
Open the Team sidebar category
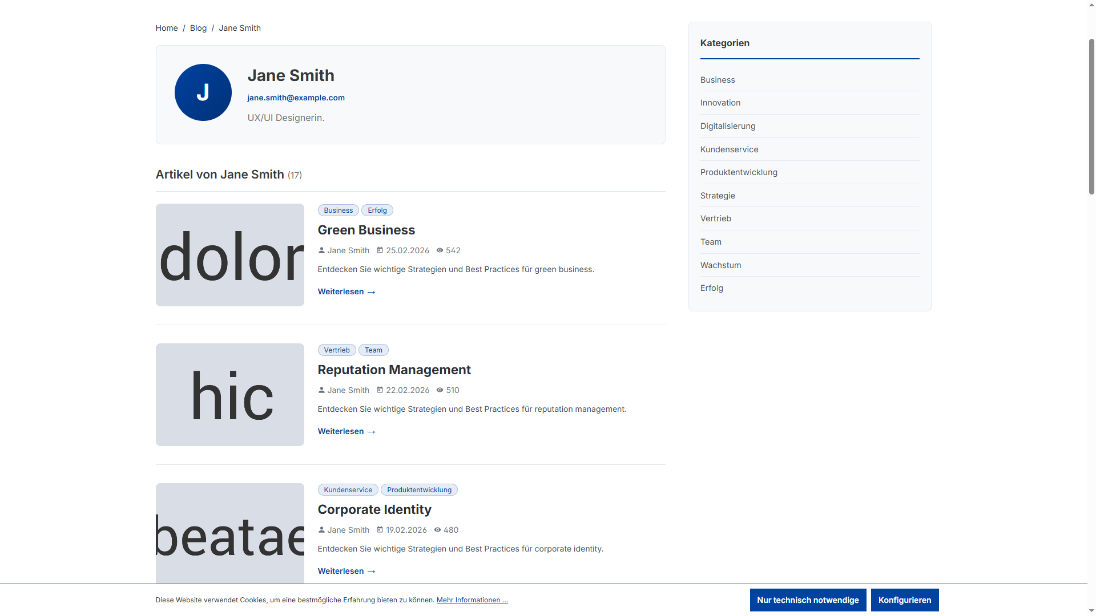[x=711, y=242]
